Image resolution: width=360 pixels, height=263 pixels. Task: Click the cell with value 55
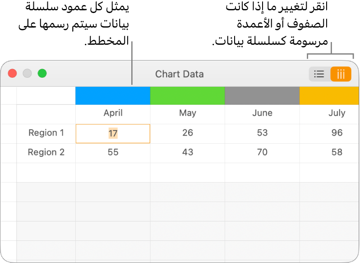click(x=113, y=152)
